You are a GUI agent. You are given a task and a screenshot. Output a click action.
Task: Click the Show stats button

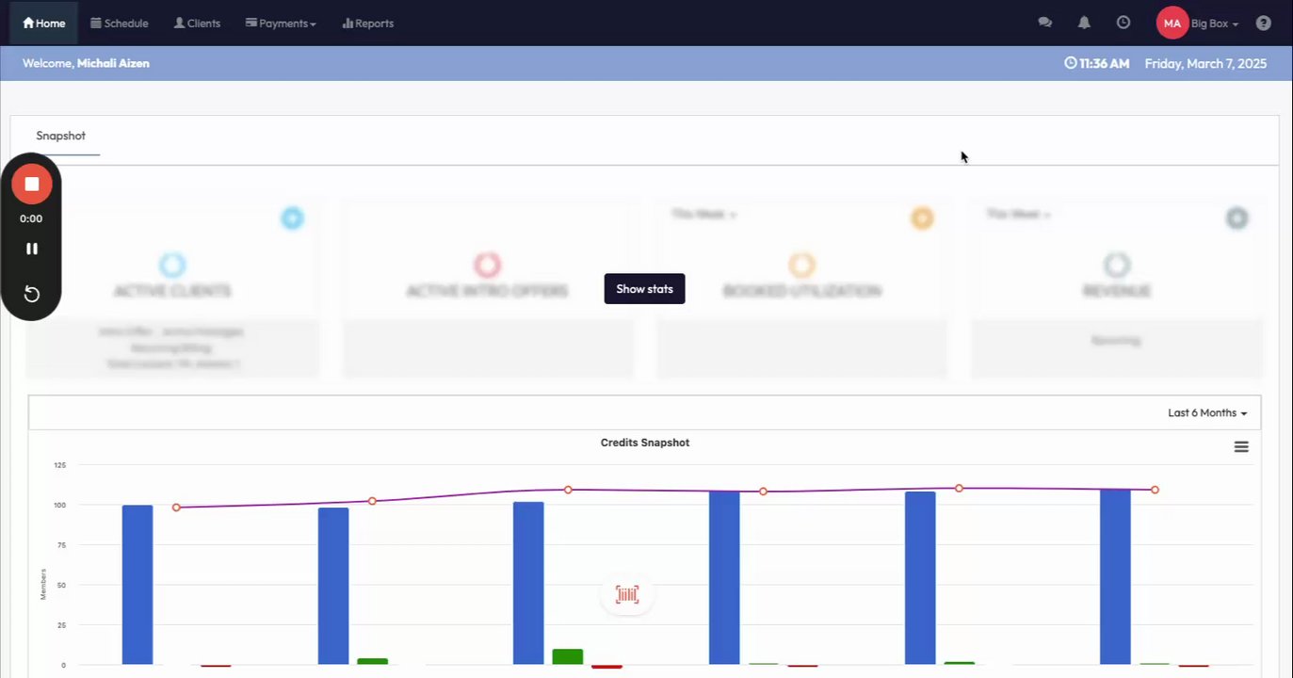(x=644, y=289)
